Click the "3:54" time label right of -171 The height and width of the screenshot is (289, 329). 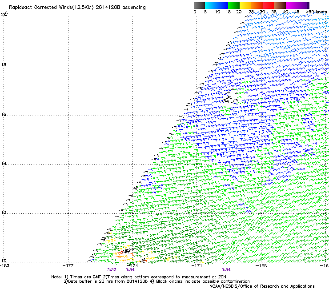pyautogui.click(x=226, y=270)
